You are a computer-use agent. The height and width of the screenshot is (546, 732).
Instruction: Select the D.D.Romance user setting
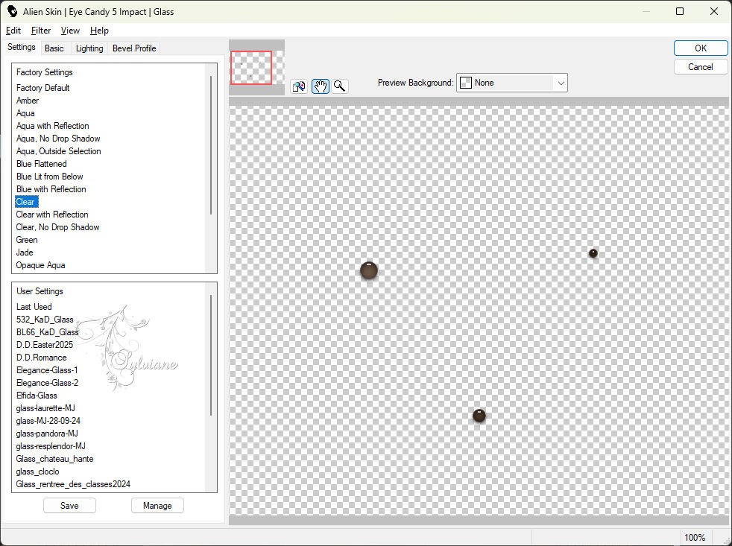tap(41, 358)
